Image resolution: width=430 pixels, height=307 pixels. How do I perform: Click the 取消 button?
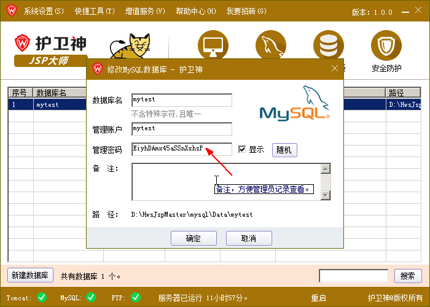click(249, 238)
